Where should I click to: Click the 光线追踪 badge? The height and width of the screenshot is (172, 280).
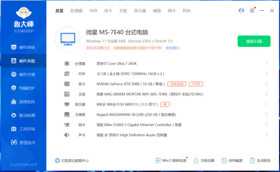point(177,84)
